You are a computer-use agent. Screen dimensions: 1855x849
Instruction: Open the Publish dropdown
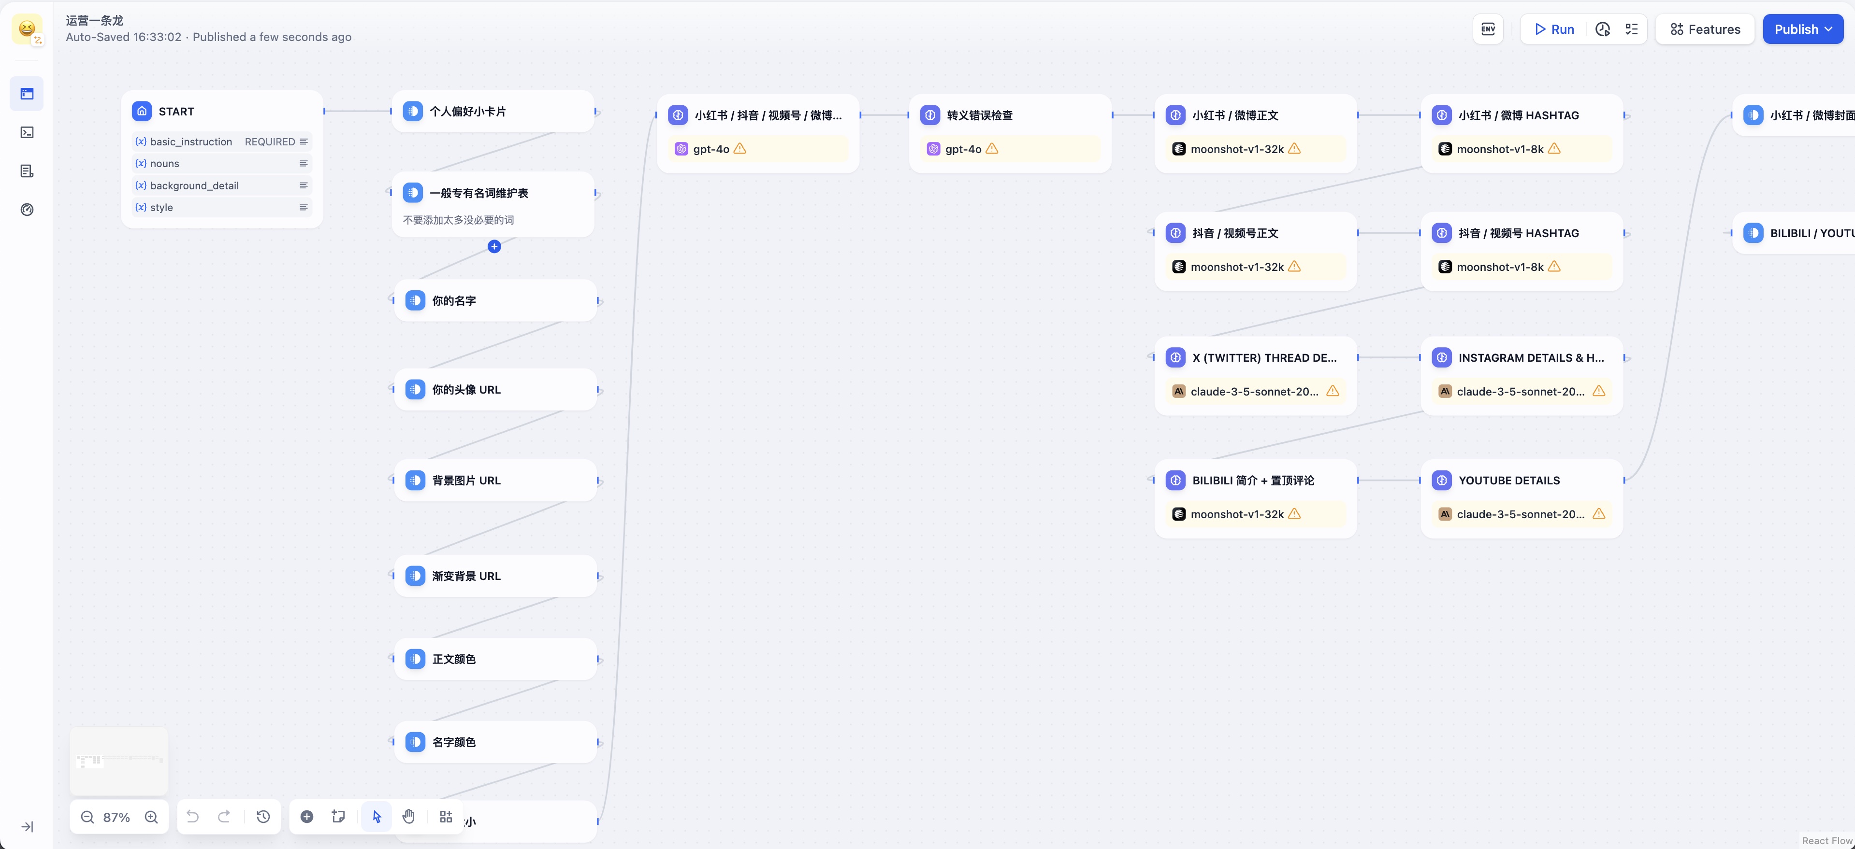click(x=1802, y=29)
